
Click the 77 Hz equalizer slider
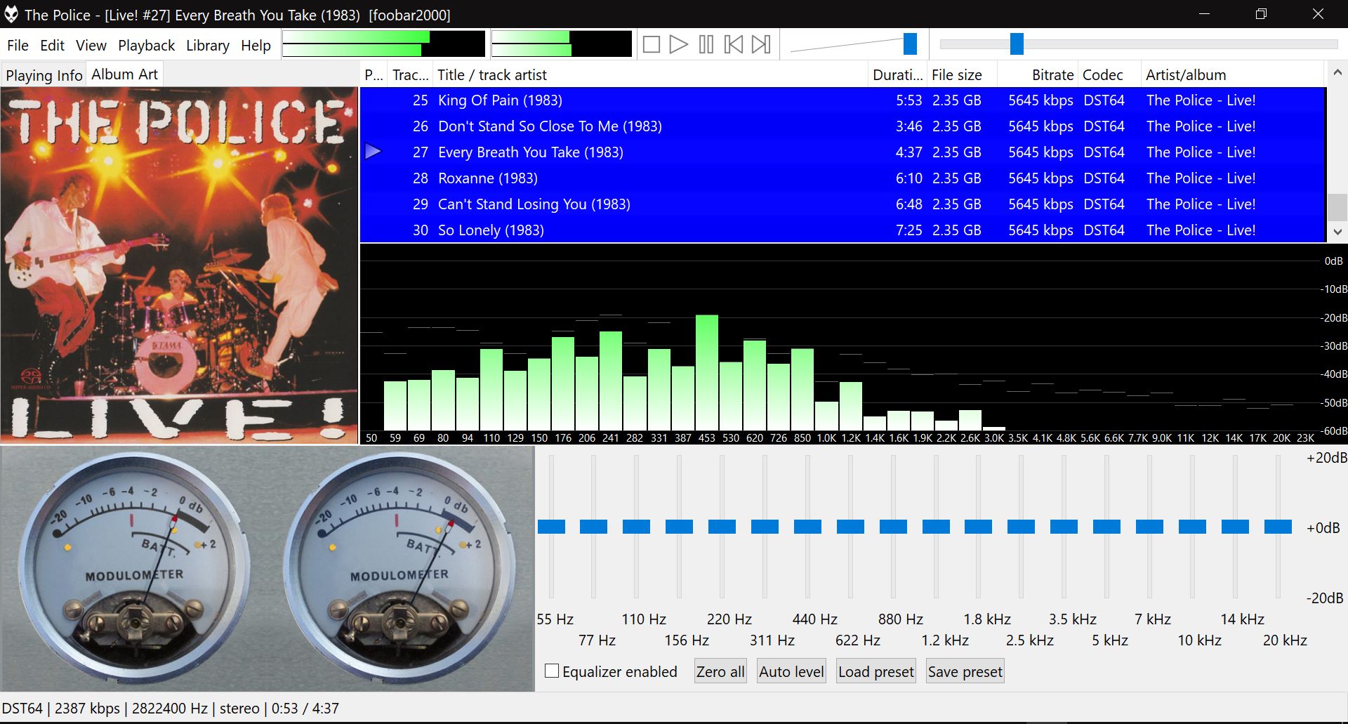[x=594, y=527]
